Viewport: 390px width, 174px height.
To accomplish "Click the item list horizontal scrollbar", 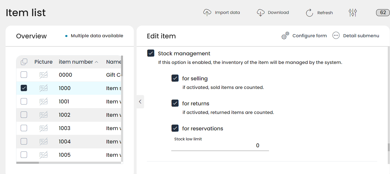I will 27,163.
